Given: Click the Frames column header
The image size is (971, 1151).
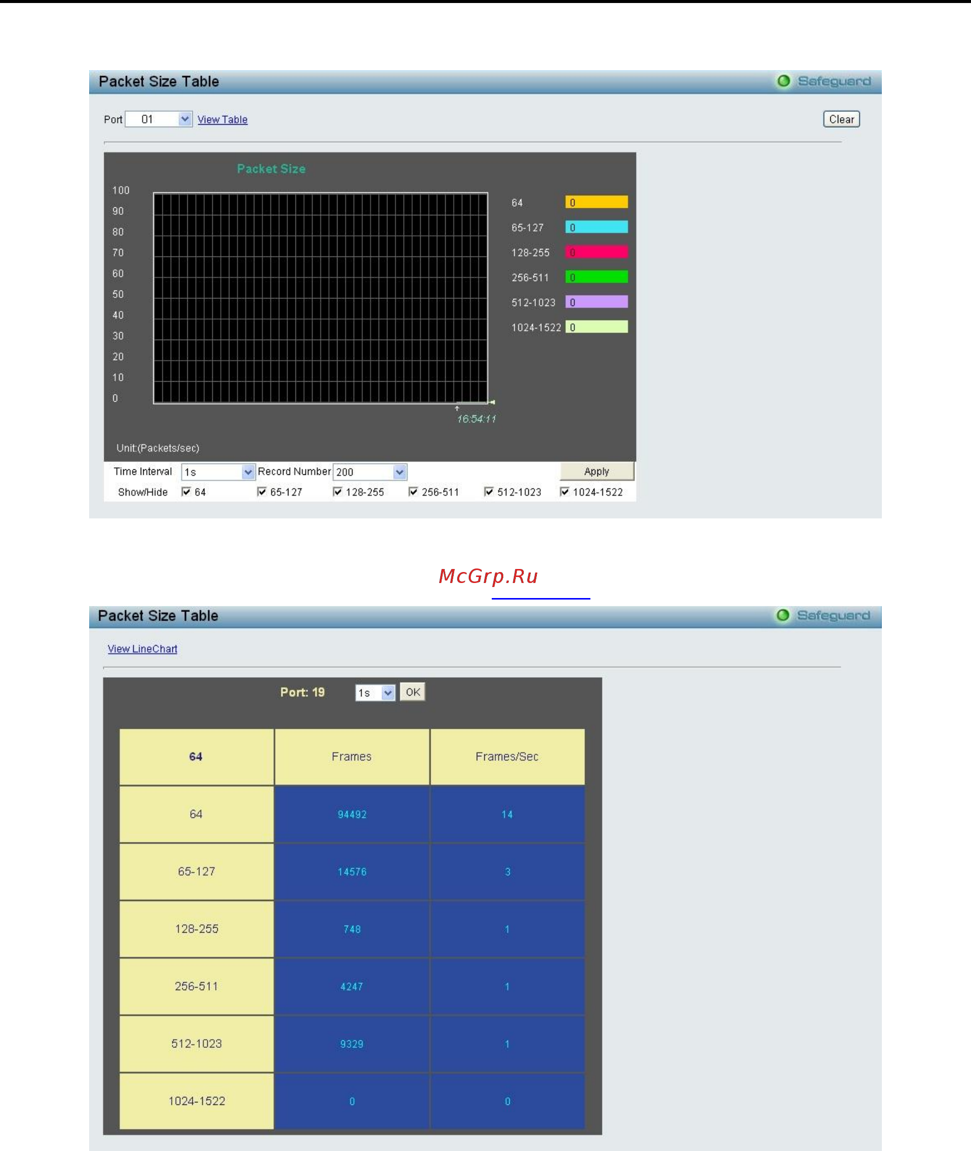Looking at the screenshot, I should (x=352, y=756).
